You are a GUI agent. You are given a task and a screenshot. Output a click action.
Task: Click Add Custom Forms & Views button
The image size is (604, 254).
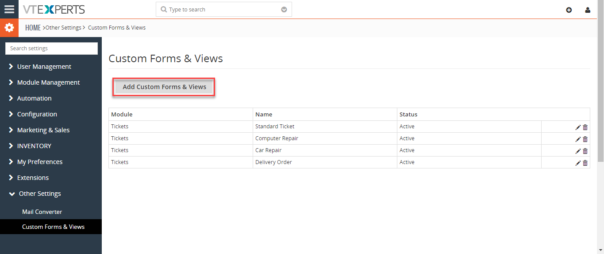164,87
